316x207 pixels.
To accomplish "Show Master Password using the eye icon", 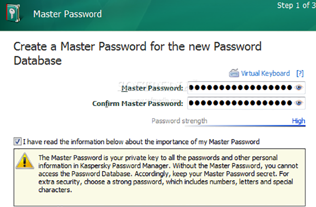I will click(299, 87).
